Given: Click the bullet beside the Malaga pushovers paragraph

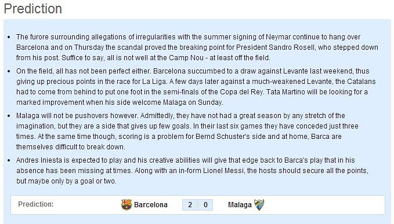Looking at the screenshot, I should point(9,116).
